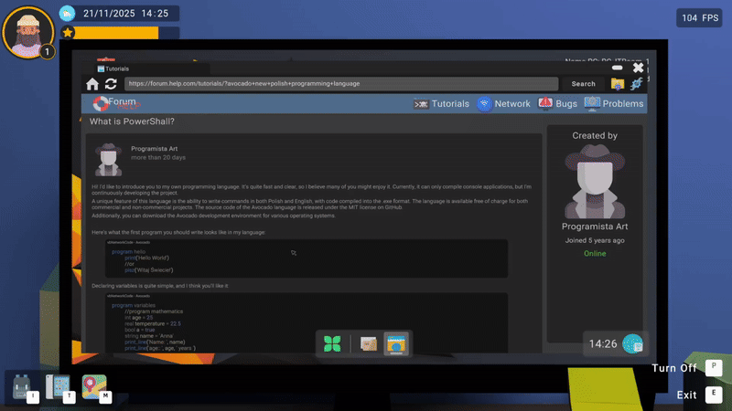Screen dimensions: 732x411
Task: Open the Tutorials forum section
Action: [x=450, y=104]
